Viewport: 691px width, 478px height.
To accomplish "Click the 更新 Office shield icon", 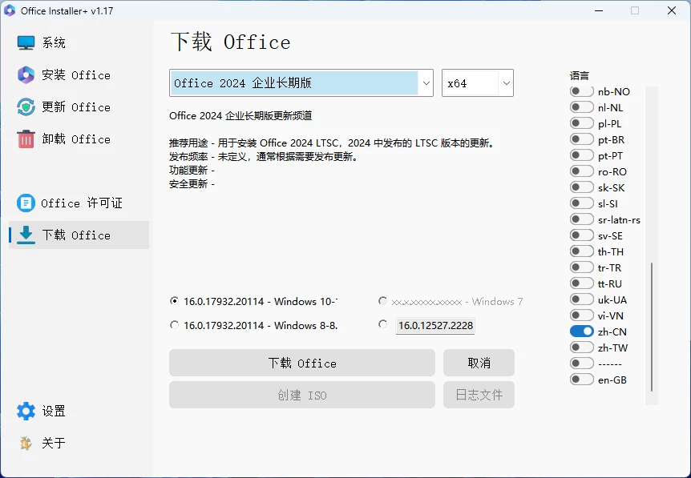I will point(26,107).
